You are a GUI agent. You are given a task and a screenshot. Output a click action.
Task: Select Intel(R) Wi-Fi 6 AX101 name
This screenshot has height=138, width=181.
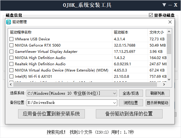[x=34, y=77]
